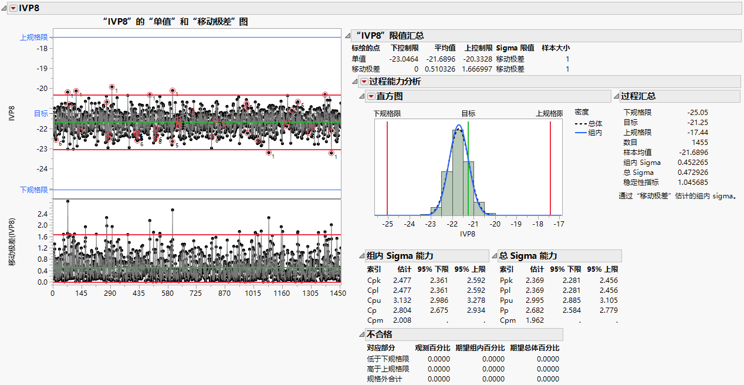The width and height of the screenshot is (744, 385).
Task: Collapse the 过程汇总 panel
Action: (616, 96)
